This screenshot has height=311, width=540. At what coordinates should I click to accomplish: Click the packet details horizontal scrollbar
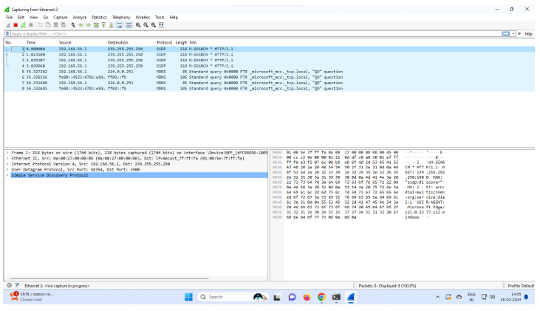point(109,278)
